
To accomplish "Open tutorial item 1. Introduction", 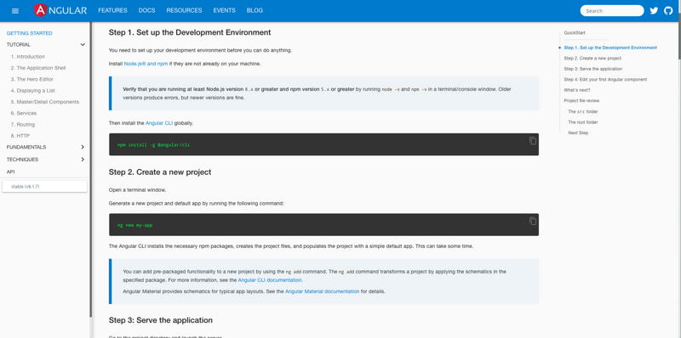I will (x=28, y=57).
